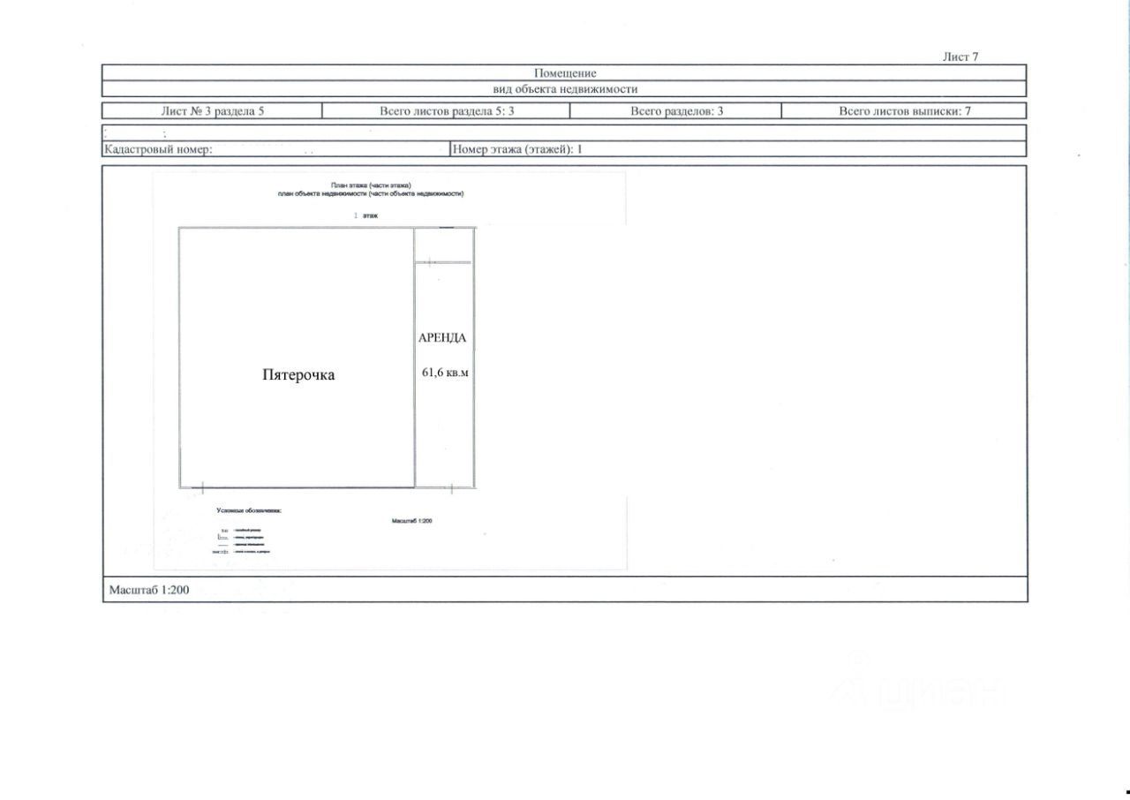Click the small empty room above АРЕНДА

[x=444, y=245]
